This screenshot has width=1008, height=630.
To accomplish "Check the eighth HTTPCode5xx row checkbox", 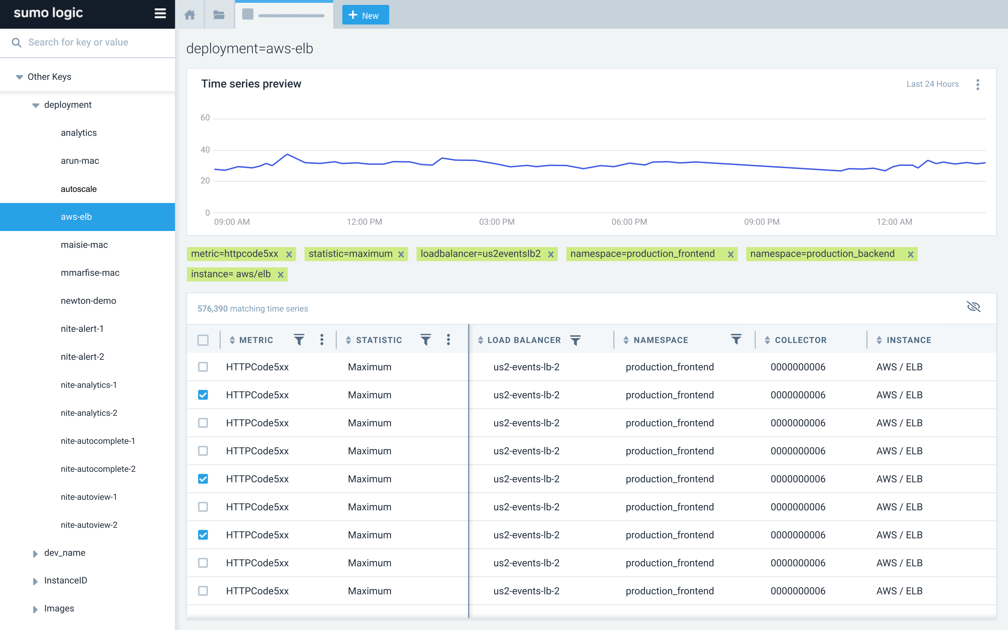I will [x=203, y=562].
